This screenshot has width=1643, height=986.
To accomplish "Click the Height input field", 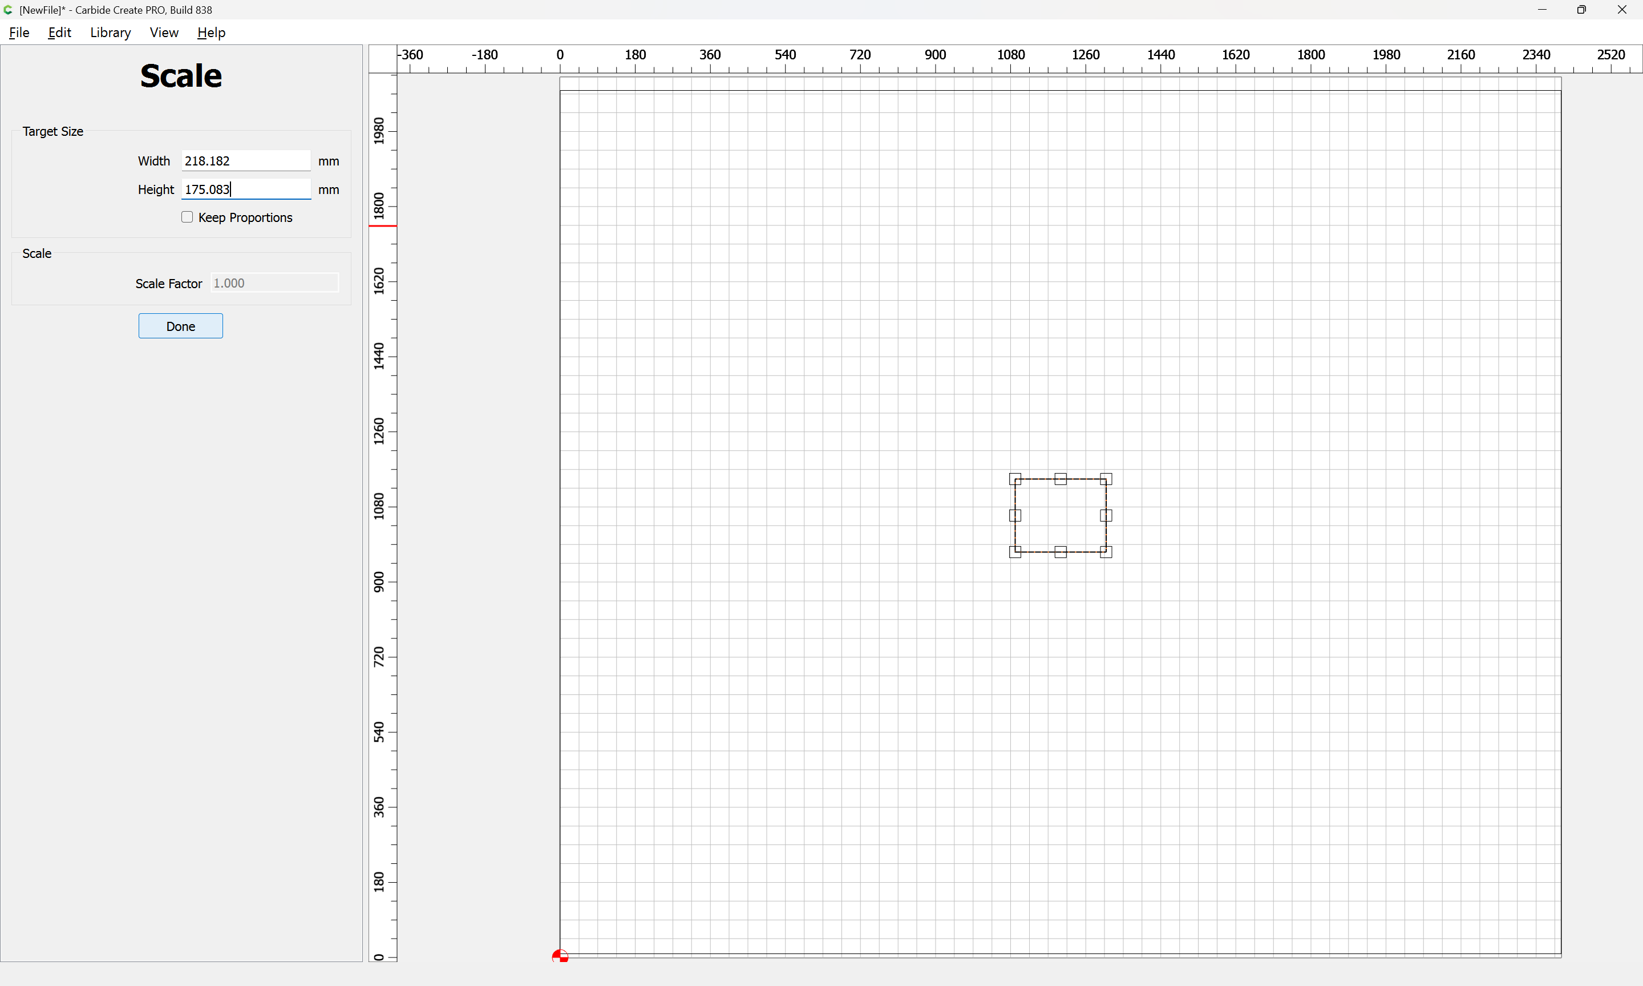I will tap(246, 189).
